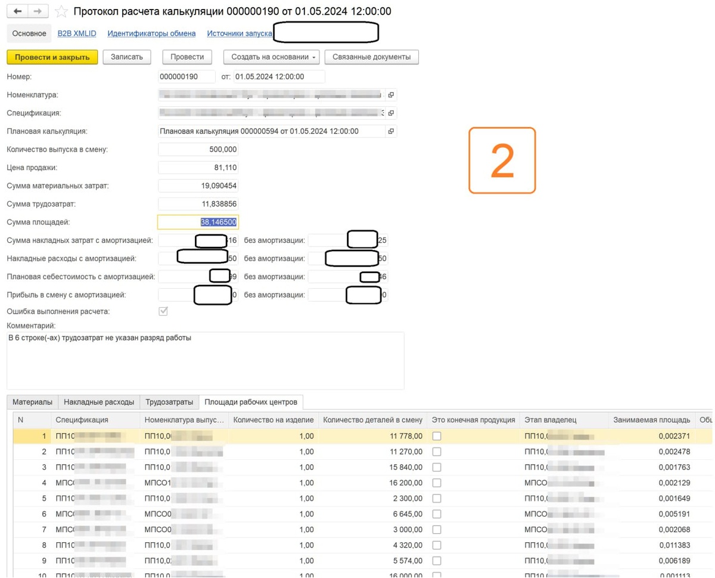The width and height of the screenshot is (715, 578).
Task: Select Площади рабочих центров tab
Action: [x=251, y=402]
